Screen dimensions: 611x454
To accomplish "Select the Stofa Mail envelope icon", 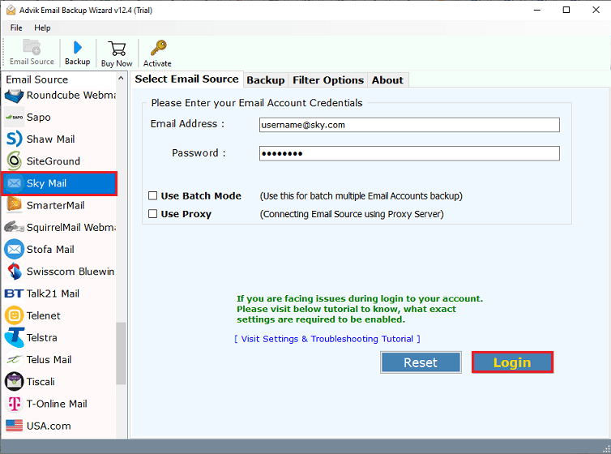I will pyautogui.click(x=15, y=250).
